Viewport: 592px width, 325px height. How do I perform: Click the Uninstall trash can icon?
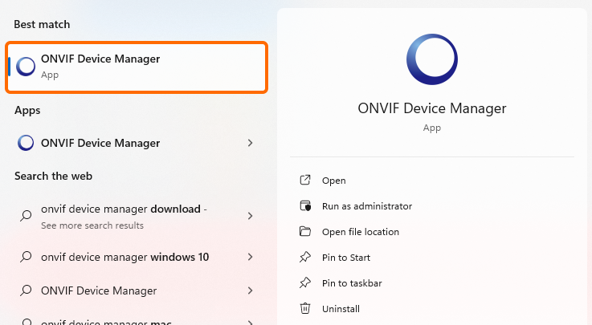(304, 309)
